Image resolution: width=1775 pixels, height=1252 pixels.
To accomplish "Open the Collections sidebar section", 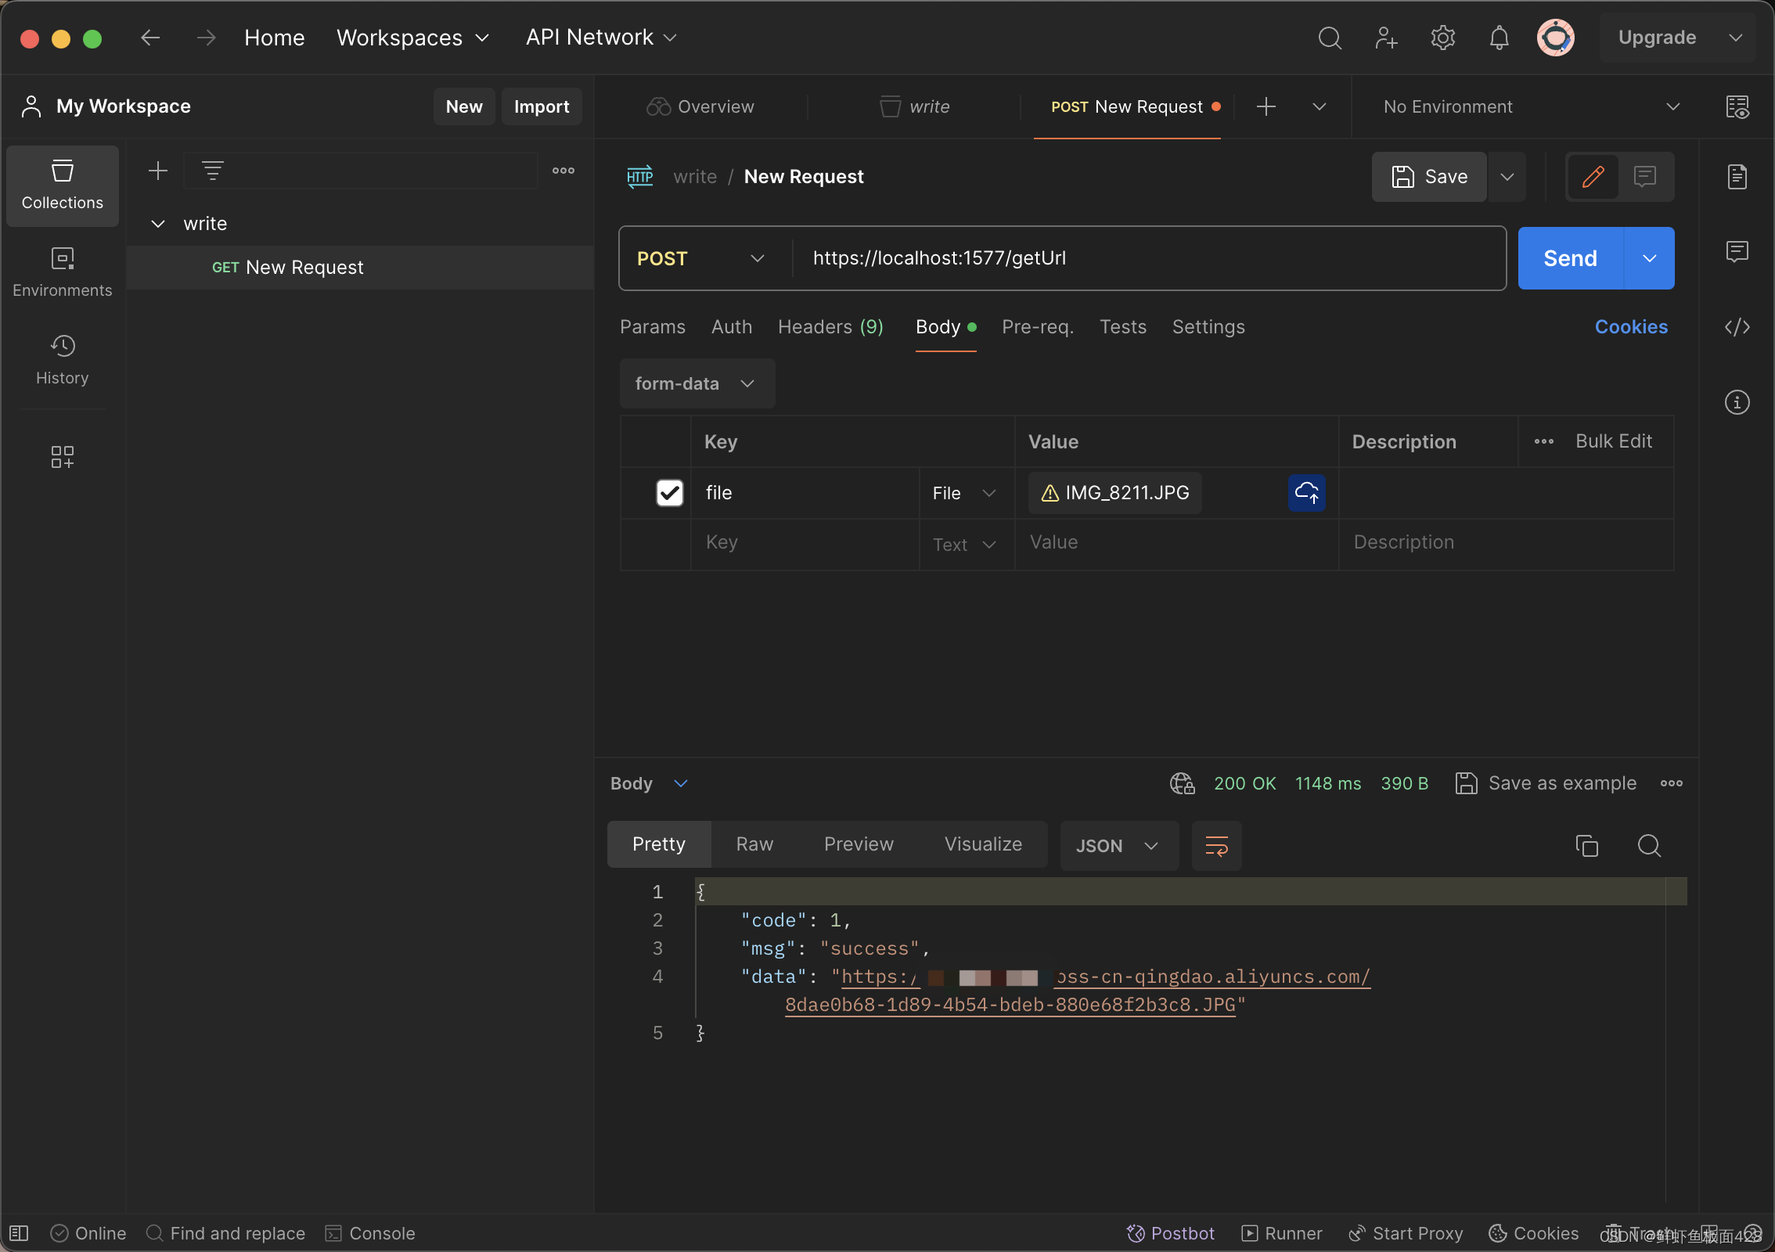I will tap(63, 185).
